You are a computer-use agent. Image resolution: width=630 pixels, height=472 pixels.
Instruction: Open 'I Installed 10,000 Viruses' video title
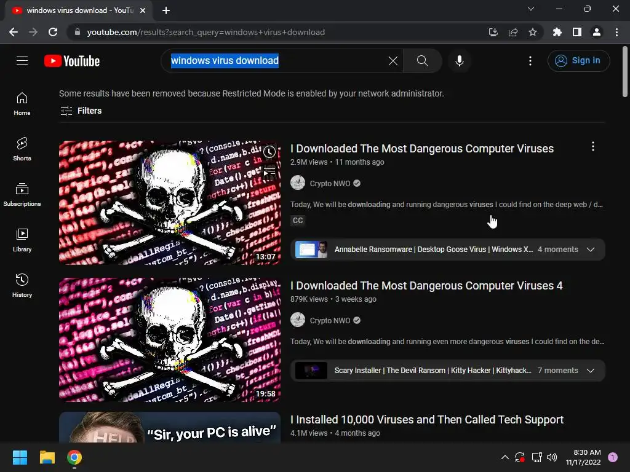coord(427,420)
